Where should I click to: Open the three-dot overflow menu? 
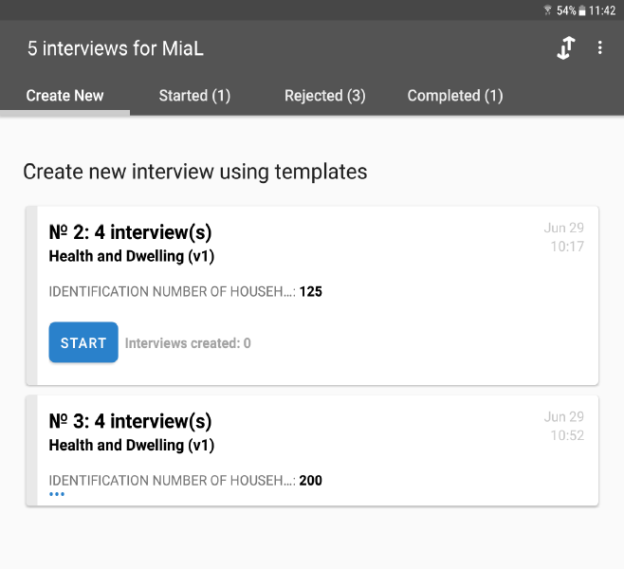(600, 48)
